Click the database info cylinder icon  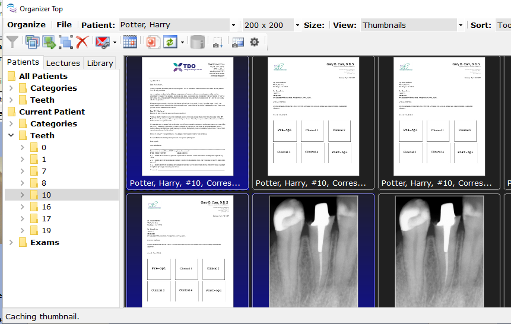[198, 42]
